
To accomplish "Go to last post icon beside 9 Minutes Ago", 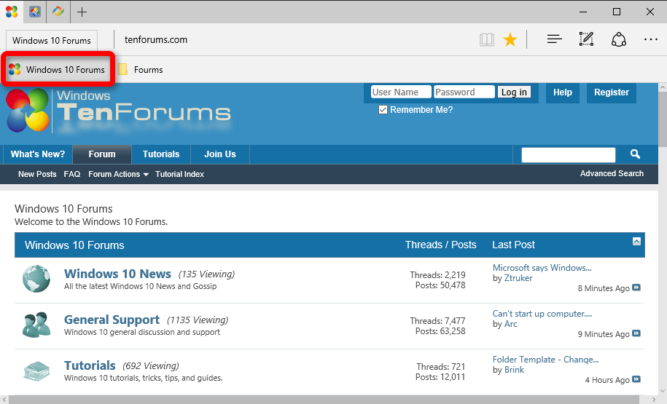I will pos(636,333).
